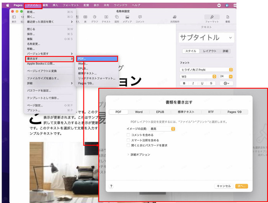Viewport: 268px width, 203px height.
Task: Expand 詳細オプション disclosure
Action: click(128, 154)
